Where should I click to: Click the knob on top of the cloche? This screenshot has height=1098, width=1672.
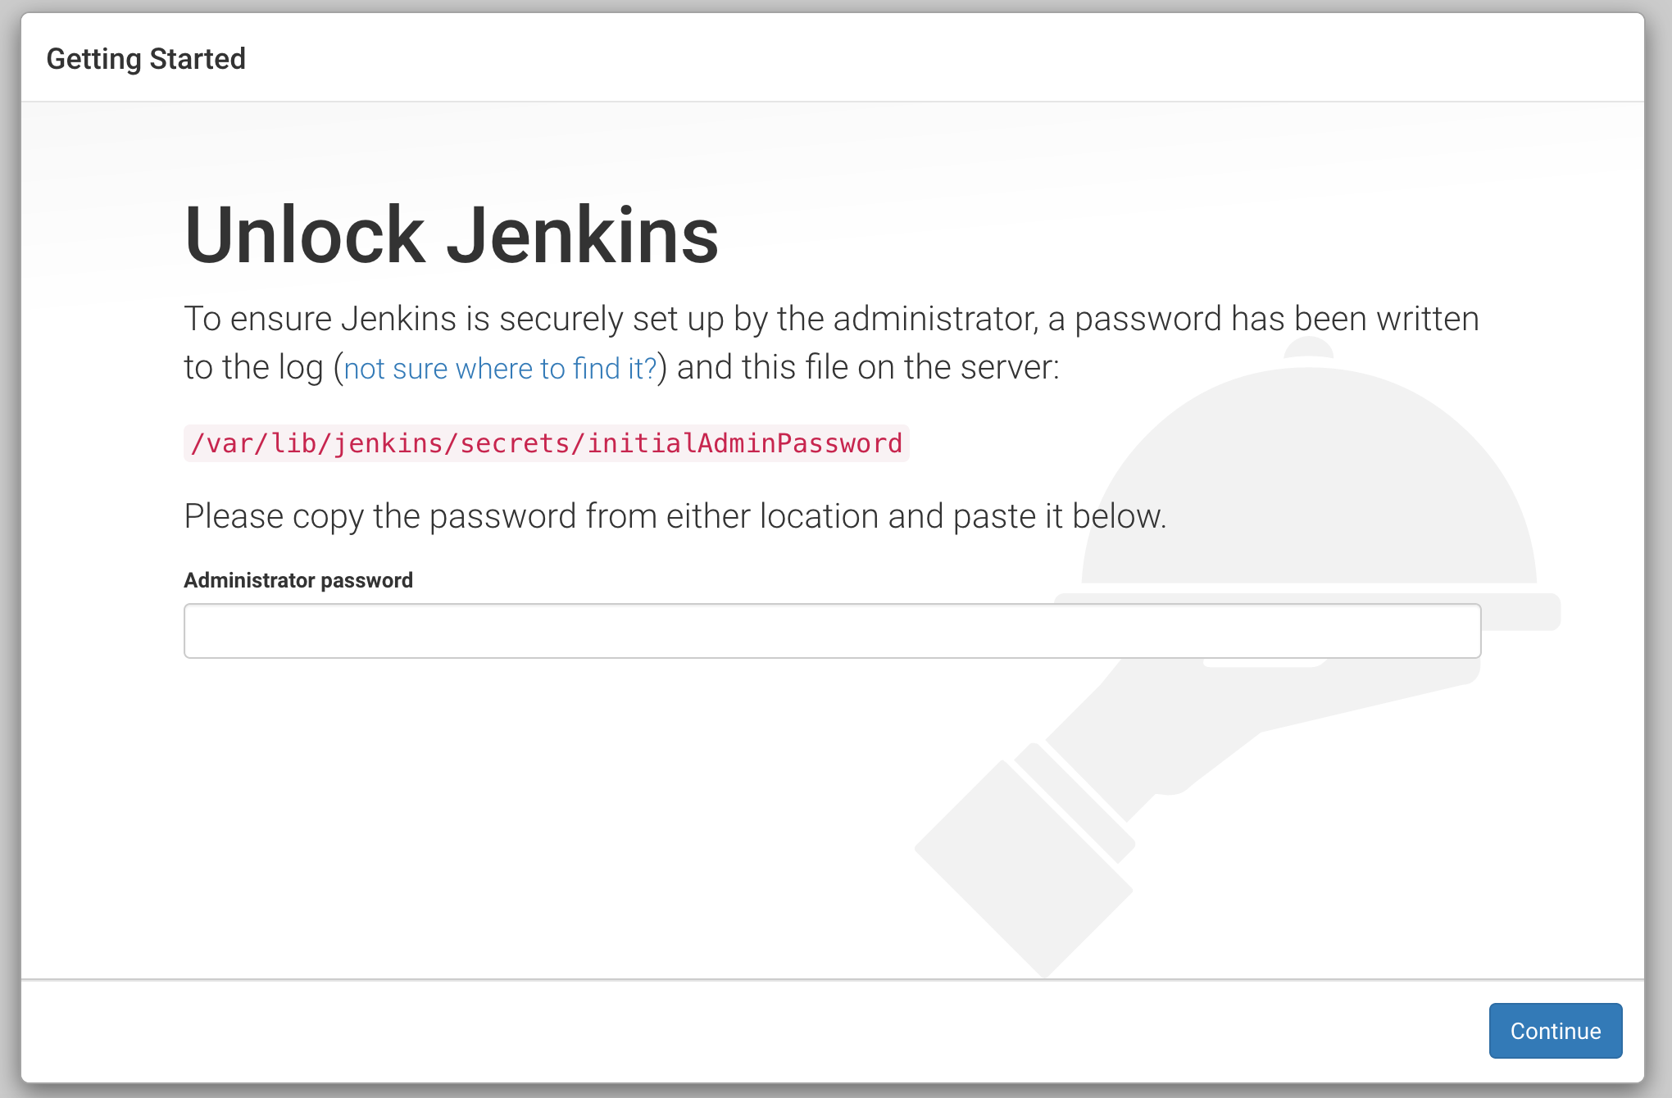pyautogui.click(x=1308, y=347)
